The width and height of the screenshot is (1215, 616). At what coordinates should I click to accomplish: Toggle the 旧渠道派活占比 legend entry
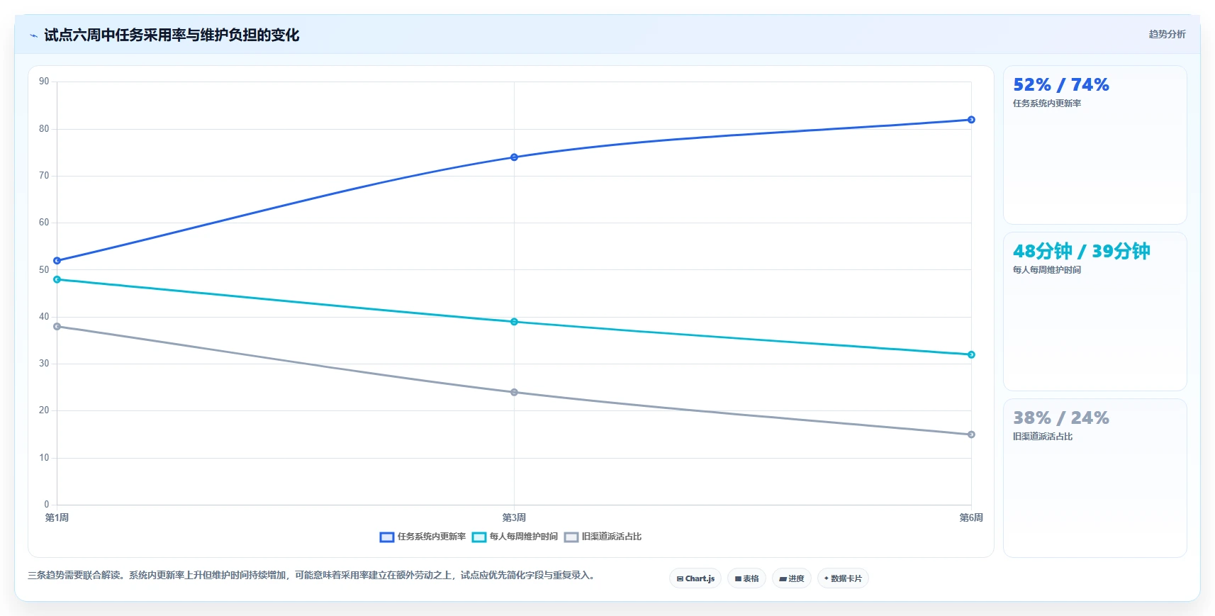[x=603, y=537]
